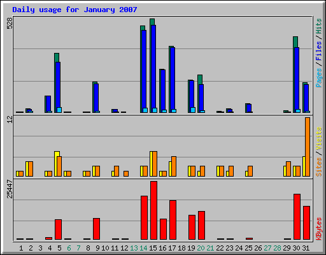This screenshot has height=255, width=326.
Task: Click the day 25 axis label
Action: [x=248, y=248]
